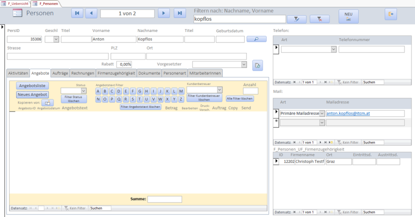Click the Anzahl field
415x217 pixels.
point(250,91)
